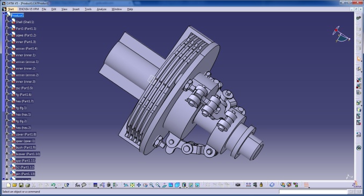
Task: Open the Edit menu
Action: coord(54,9)
